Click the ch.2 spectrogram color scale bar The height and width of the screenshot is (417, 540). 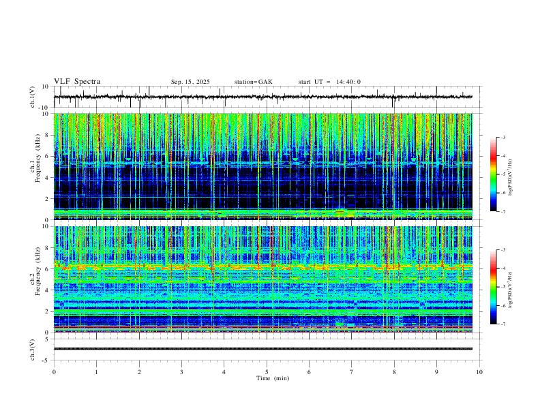(x=493, y=287)
